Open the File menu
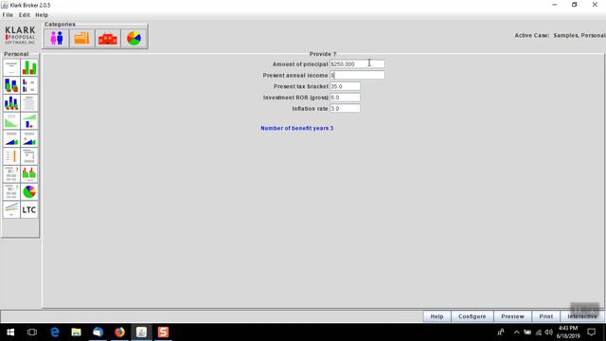 (x=8, y=15)
